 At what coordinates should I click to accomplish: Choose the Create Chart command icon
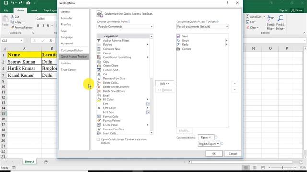click(99, 66)
